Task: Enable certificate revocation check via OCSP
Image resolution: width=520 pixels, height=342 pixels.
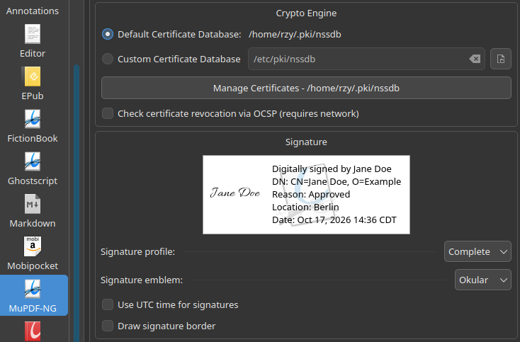Action: pos(108,113)
